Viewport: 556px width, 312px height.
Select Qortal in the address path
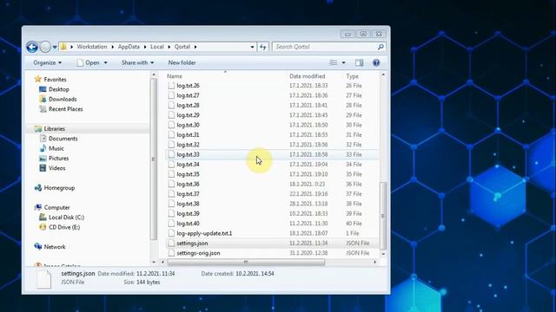click(182, 47)
